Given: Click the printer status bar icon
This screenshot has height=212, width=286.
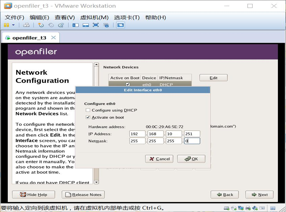Looking at the screenshot, I should [x=248, y=208].
